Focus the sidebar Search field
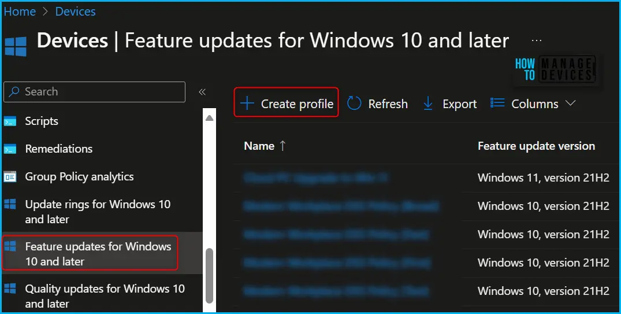This screenshot has width=621, height=314. click(94, 91)
